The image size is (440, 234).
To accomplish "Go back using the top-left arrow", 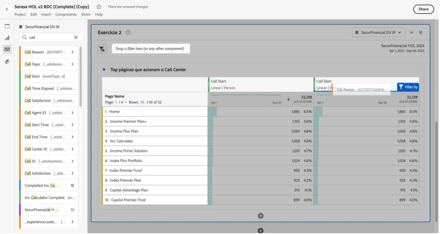I will (x=7, y=9).
